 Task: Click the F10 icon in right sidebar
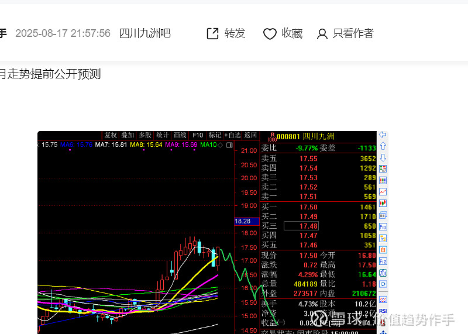(x=383, y=227)
